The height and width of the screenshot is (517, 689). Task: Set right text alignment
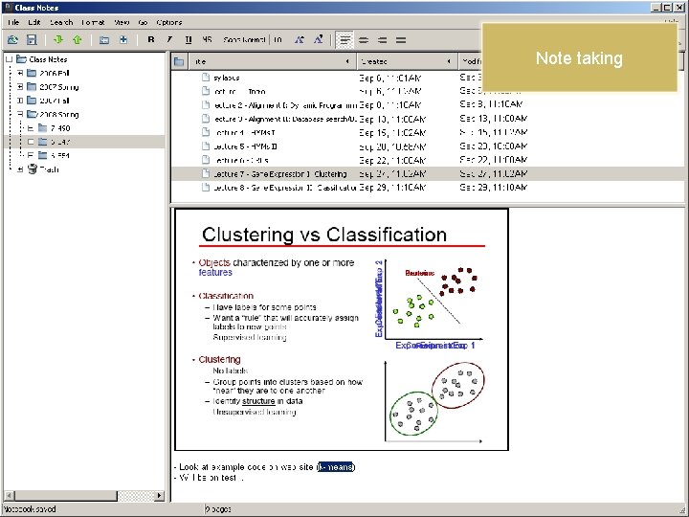pyautogui.click(x=382, y=40)
